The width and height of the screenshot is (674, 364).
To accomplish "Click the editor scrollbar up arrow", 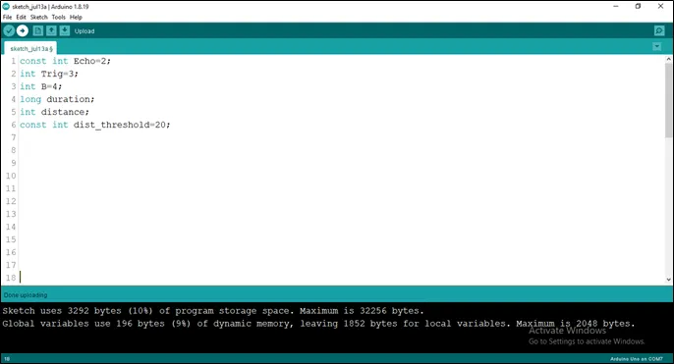I will pyautogui.click(x=668, y=59).
